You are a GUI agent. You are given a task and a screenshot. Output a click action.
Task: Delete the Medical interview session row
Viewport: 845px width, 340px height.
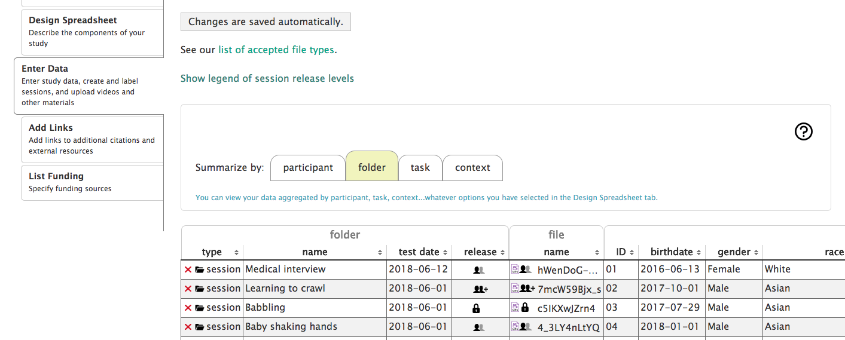pos(188,269)
